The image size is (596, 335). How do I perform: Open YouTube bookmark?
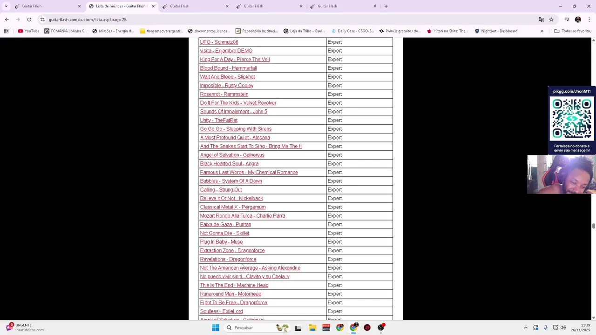28,31
